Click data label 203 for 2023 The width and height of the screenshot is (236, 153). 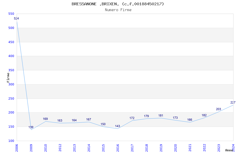coord(219,109)
